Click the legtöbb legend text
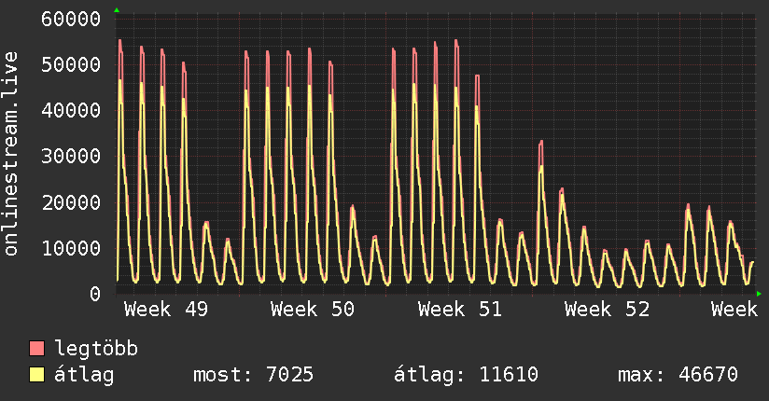The width and height of the screenshot is (769, 401). (97, 350)
